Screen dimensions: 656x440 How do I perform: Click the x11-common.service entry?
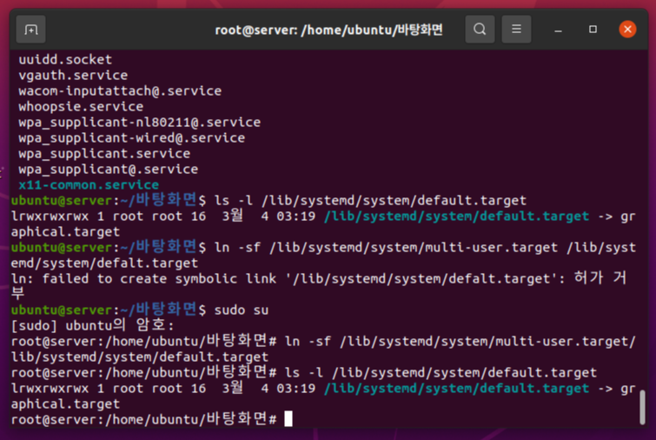(89, 185)
